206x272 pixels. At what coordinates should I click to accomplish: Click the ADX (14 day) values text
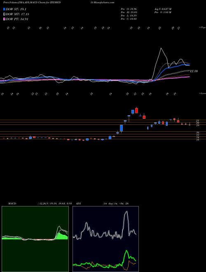click(116, 204)
